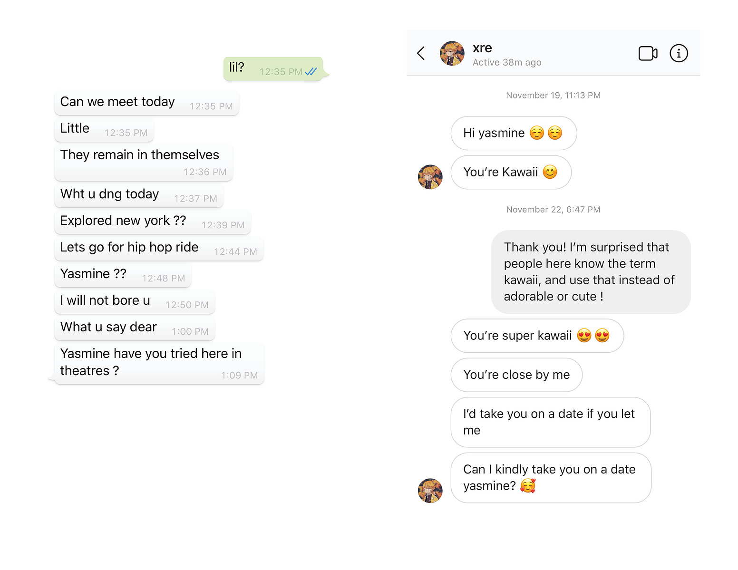
Task: Click the back arrow in chat header
Action: point(421,53)
